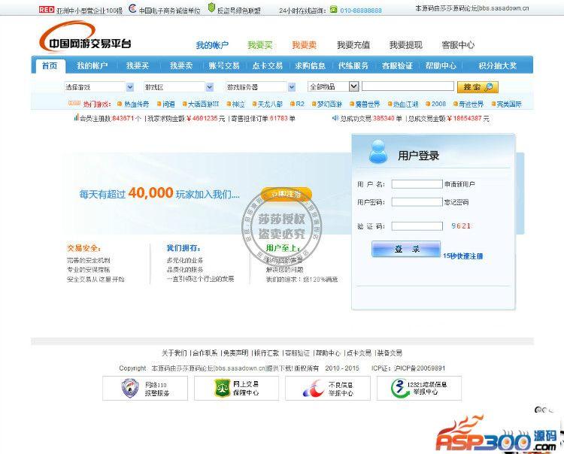Click the speaker icon beside 总成功交易
Image resolution: width=564 pixels, height=454 pixels.
(335, 118)
